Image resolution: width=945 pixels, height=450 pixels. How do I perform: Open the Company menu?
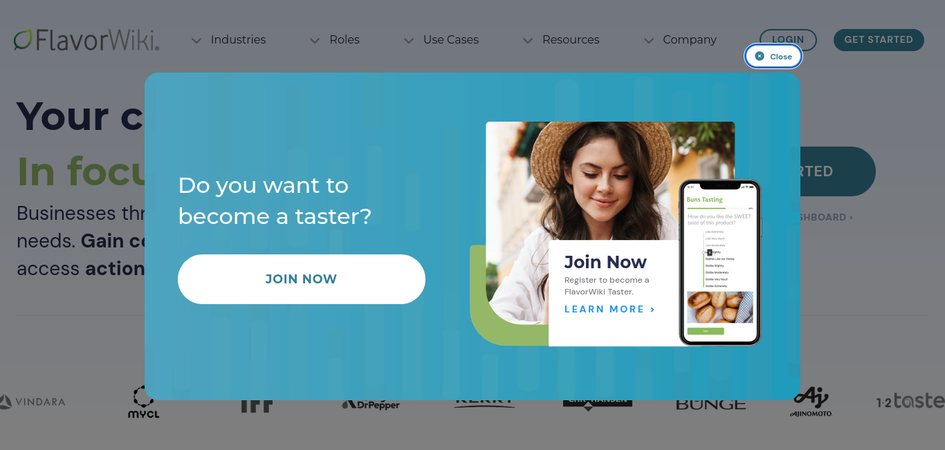(x=690, y=40)
